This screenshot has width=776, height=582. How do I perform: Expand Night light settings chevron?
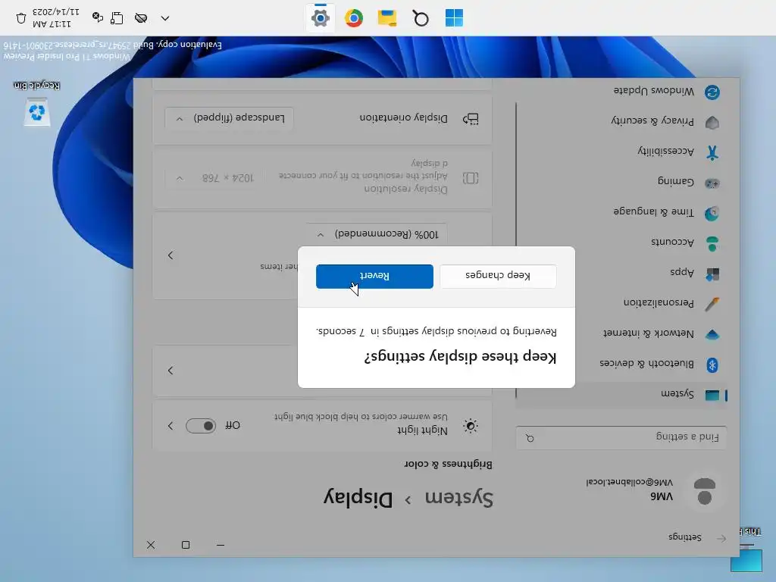[171, 426]
